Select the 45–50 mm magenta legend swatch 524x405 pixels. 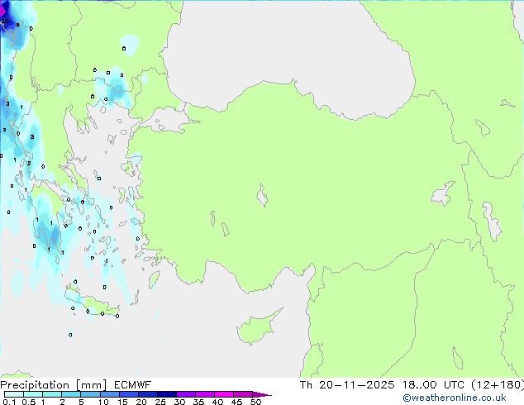click(x=243, y=394)
